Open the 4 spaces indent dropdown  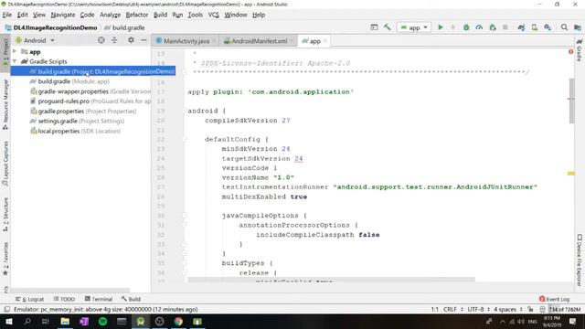click(x=508, y=309)
